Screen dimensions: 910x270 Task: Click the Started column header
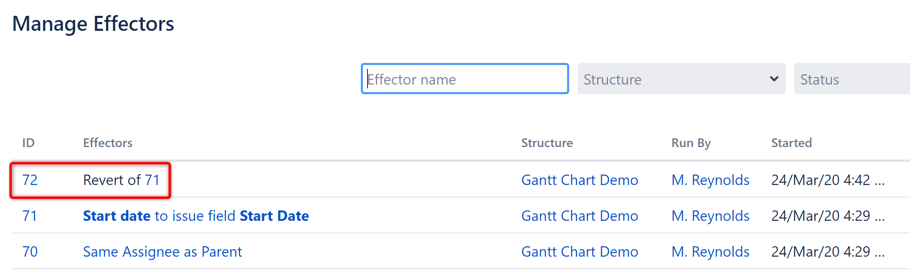click(x=791, y=142)
